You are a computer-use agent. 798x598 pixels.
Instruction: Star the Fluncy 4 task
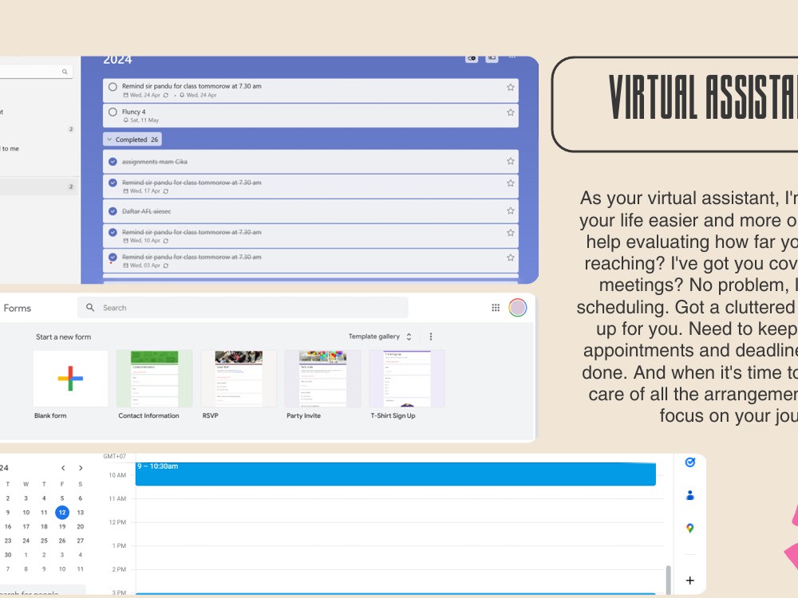point(510,112)
